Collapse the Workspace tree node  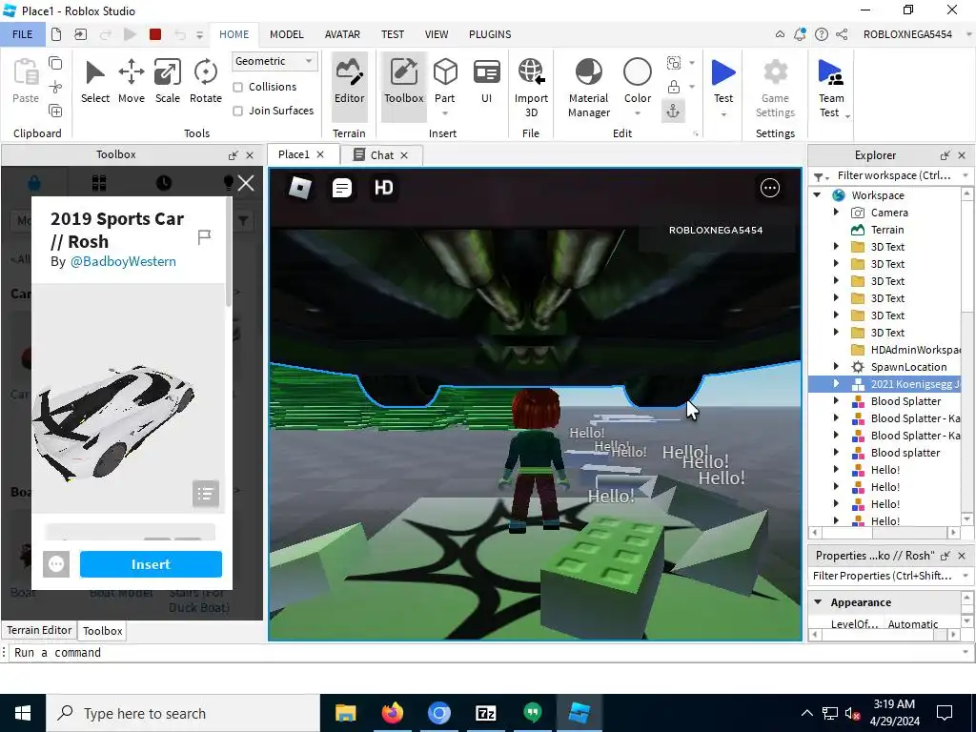tap(817, 194)
